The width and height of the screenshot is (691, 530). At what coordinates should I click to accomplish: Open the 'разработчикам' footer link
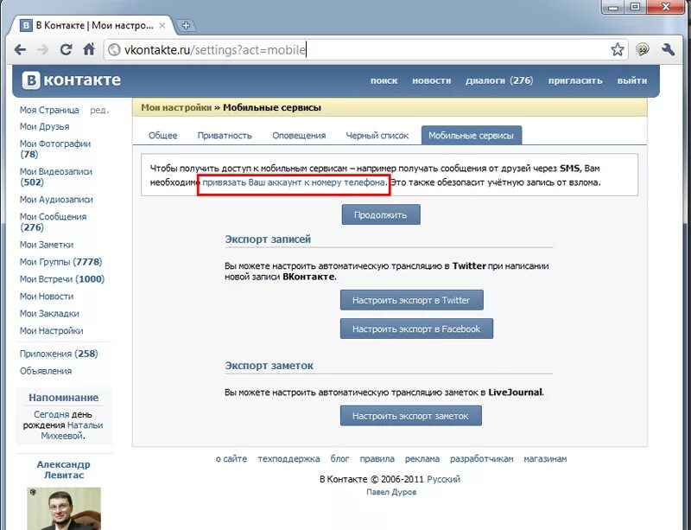pyautogui.click(x=482, y=459)
